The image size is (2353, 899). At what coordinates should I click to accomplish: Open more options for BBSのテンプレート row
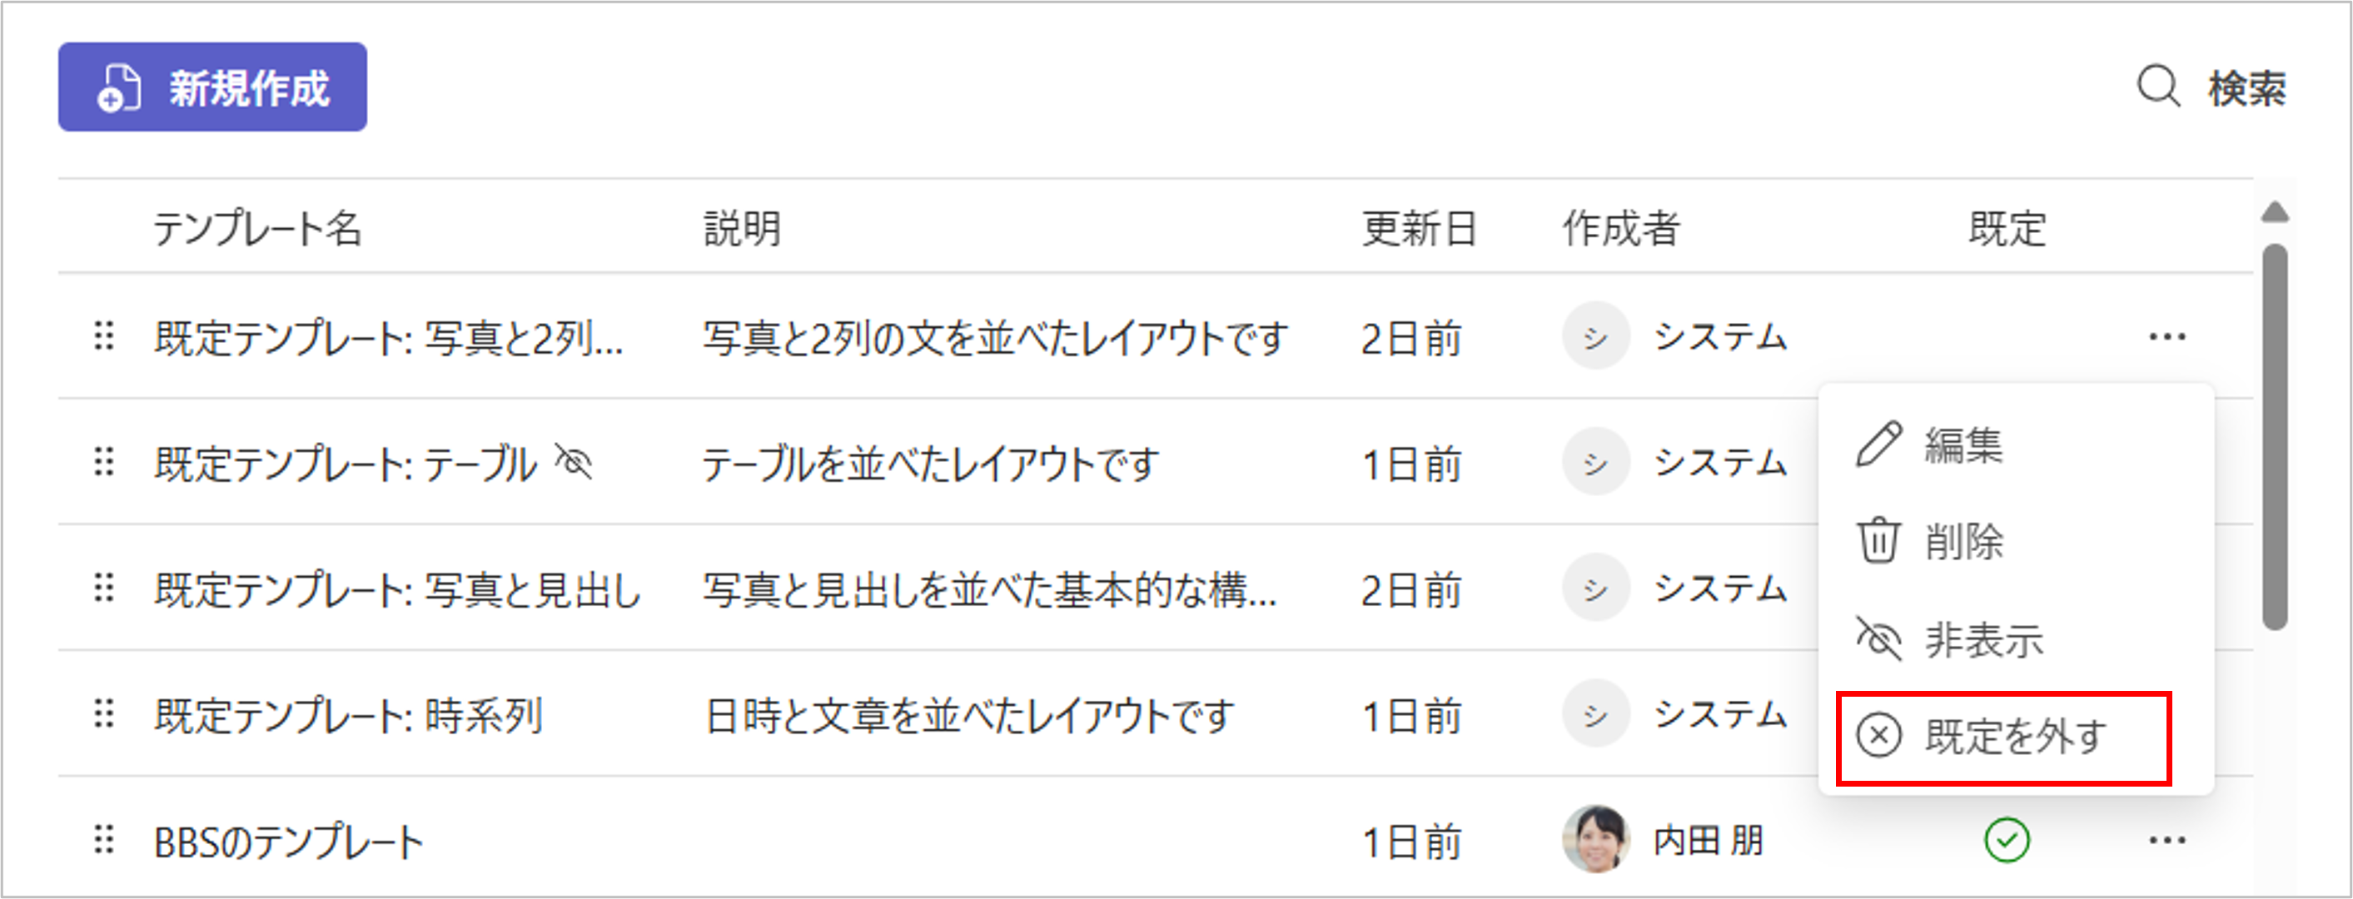[x=2166, y=841]
